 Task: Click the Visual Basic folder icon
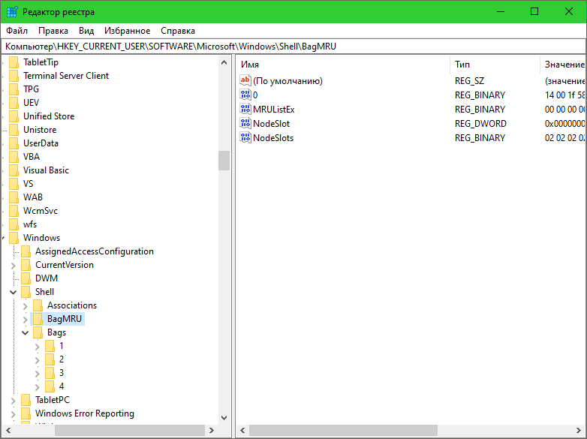tap(14, 170)
